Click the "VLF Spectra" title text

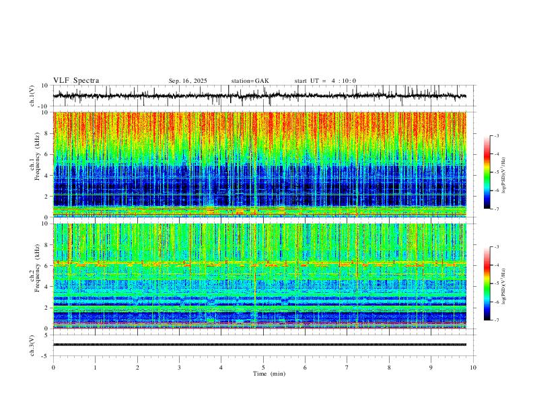[x=76, y=81]
